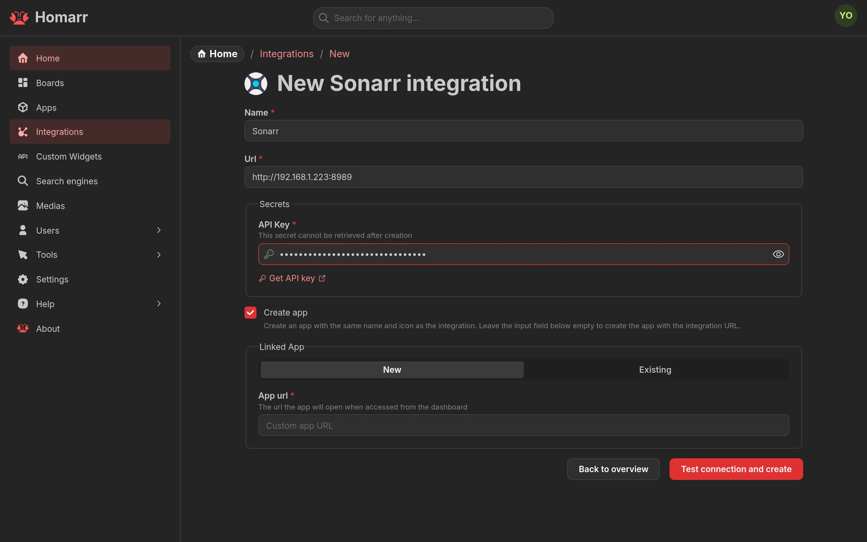Click the Tools cursor icon

coord(23,255)
